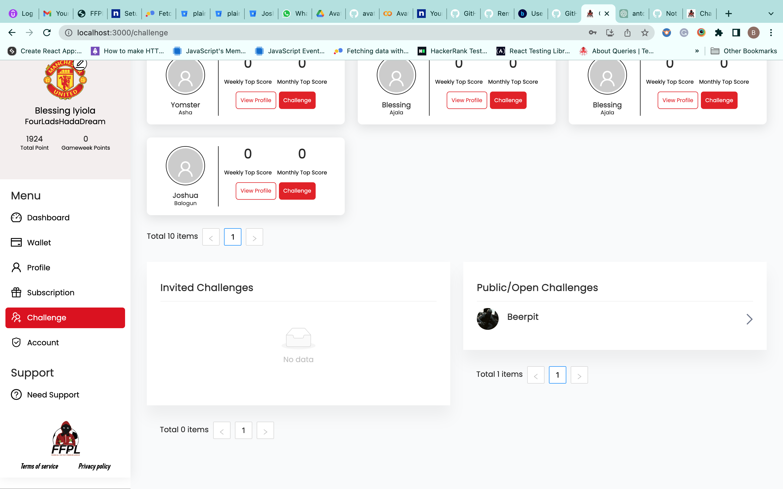The image size is (783, 489).
Task: Bookmark page with star icon
Action: point(645,33)
